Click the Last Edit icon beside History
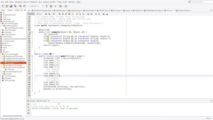Screen dimensions: 213x120 pyautogui.click(x=46, y=14)
